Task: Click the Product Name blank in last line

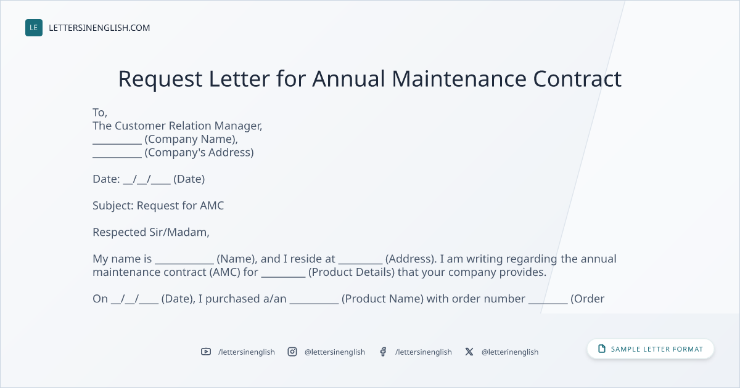Action: pyautogui.click(x=314, y=299)
